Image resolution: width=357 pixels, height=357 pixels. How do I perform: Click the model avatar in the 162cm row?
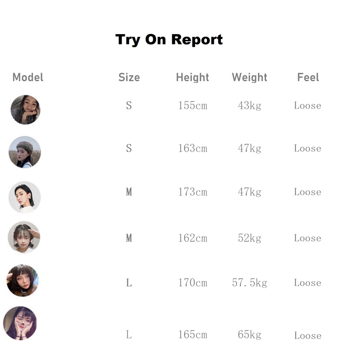pos(24,237)
